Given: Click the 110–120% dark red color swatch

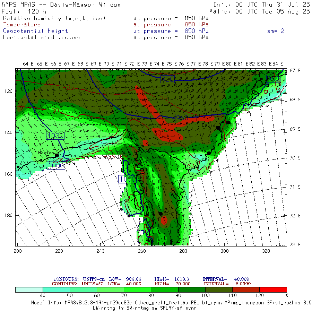Looking at the screenshot, I should [x=246, y=290].
